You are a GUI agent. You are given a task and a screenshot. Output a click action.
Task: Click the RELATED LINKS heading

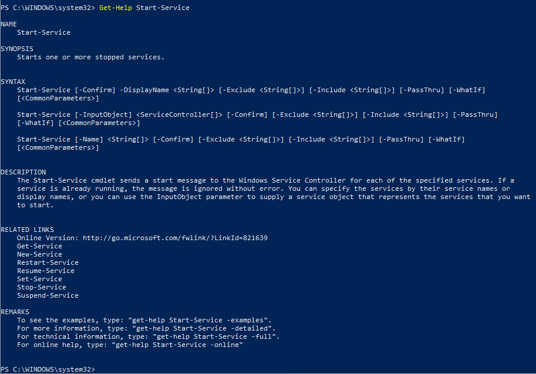click(27, 230)
